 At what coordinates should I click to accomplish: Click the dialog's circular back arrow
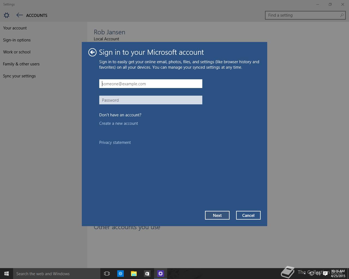point(92,52)
